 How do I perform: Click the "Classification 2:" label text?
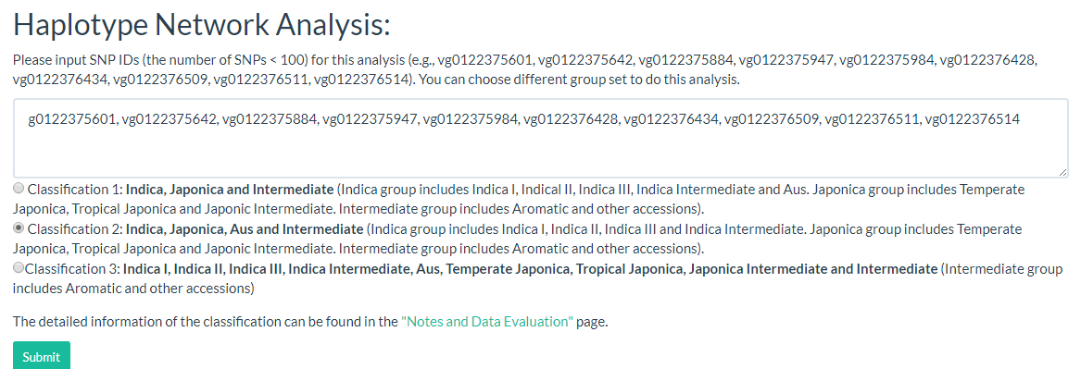tap(75, 228)
